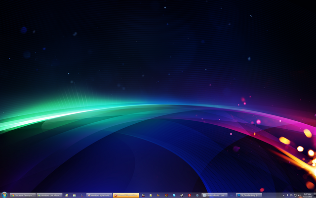This screenshot has width=316, height=198.
Task: Switch to the Chrome 'Post Your Desktop' window
Action: tap(23, 195)
